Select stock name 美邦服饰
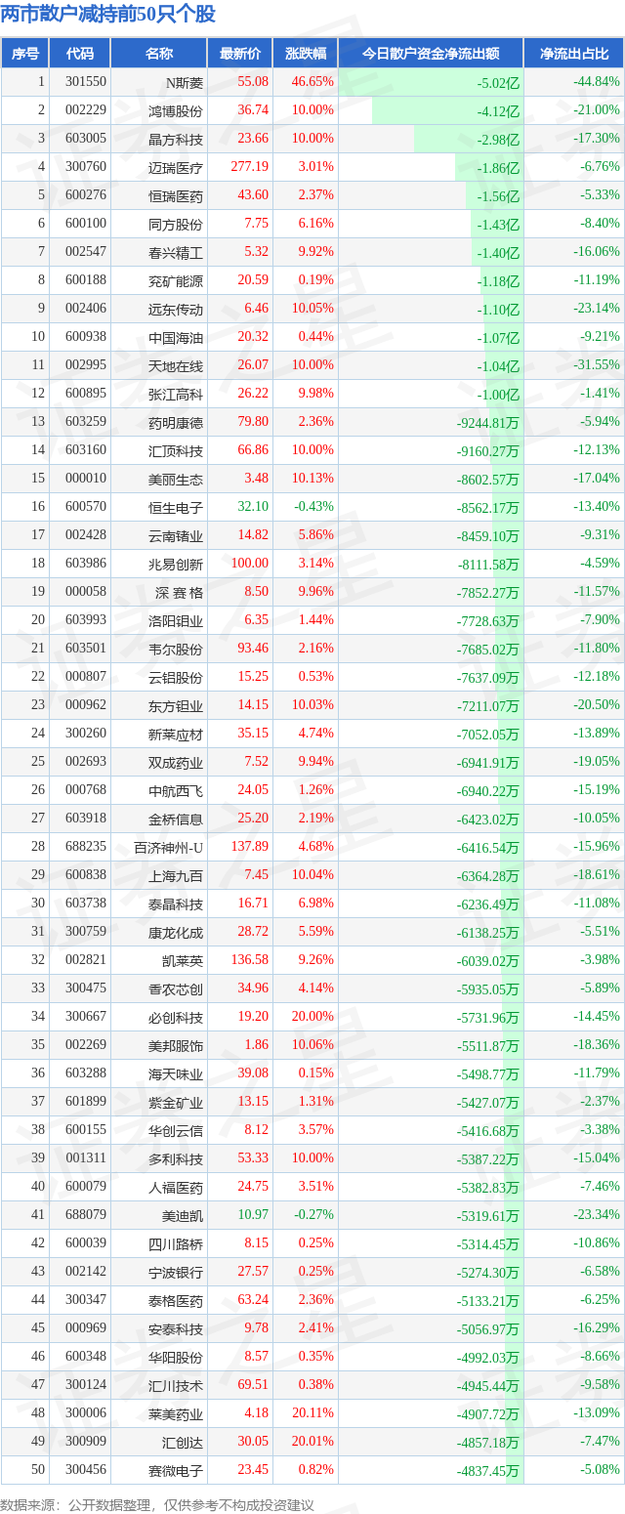 point(176,1045)
